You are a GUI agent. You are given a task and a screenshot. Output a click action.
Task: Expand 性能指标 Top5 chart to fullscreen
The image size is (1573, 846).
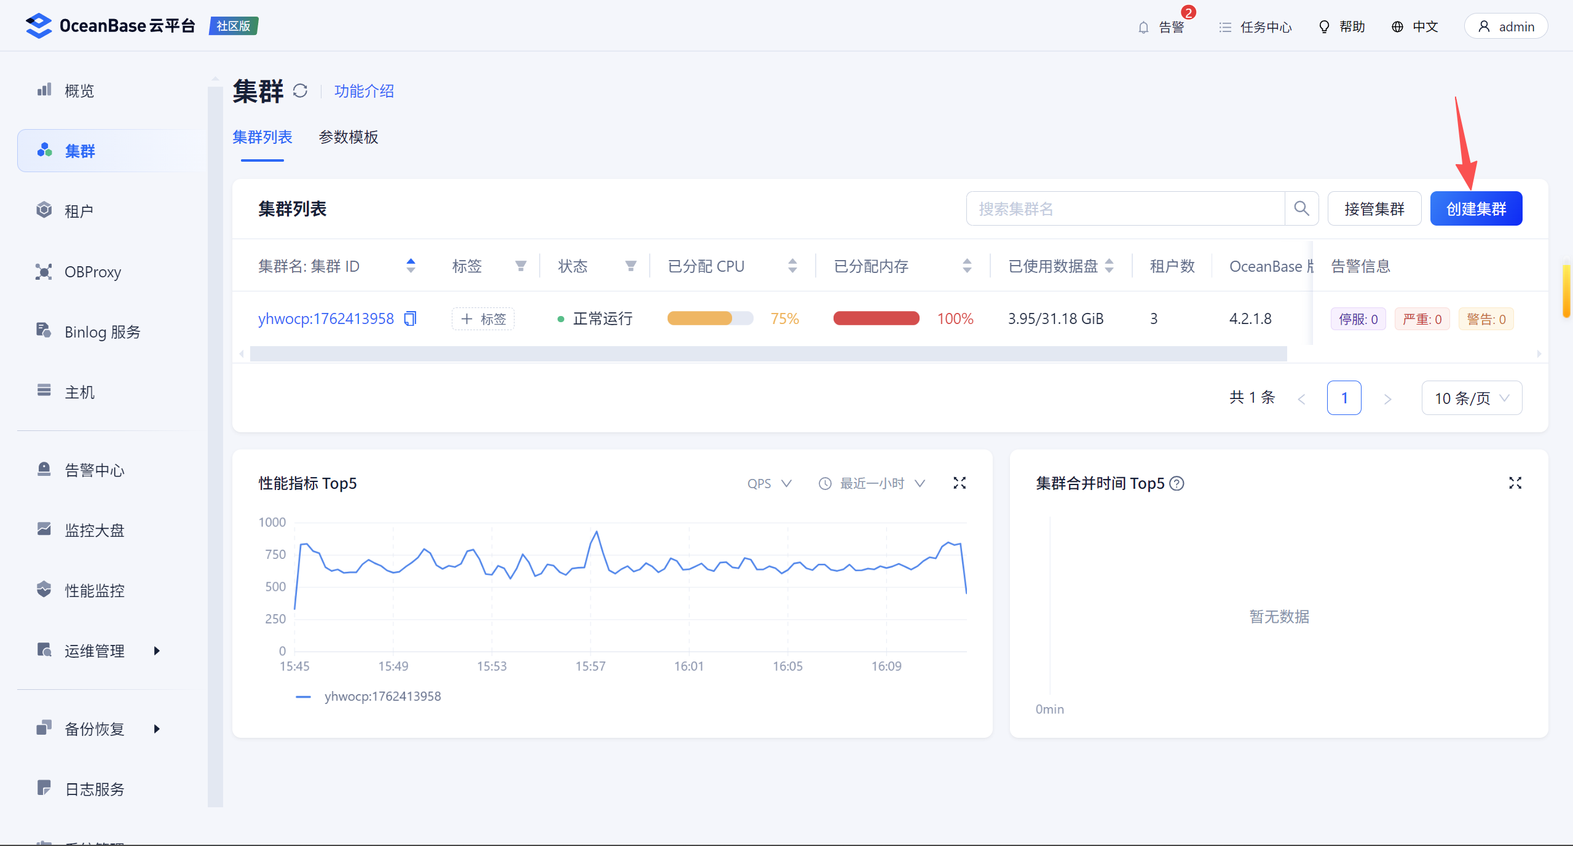959,483
